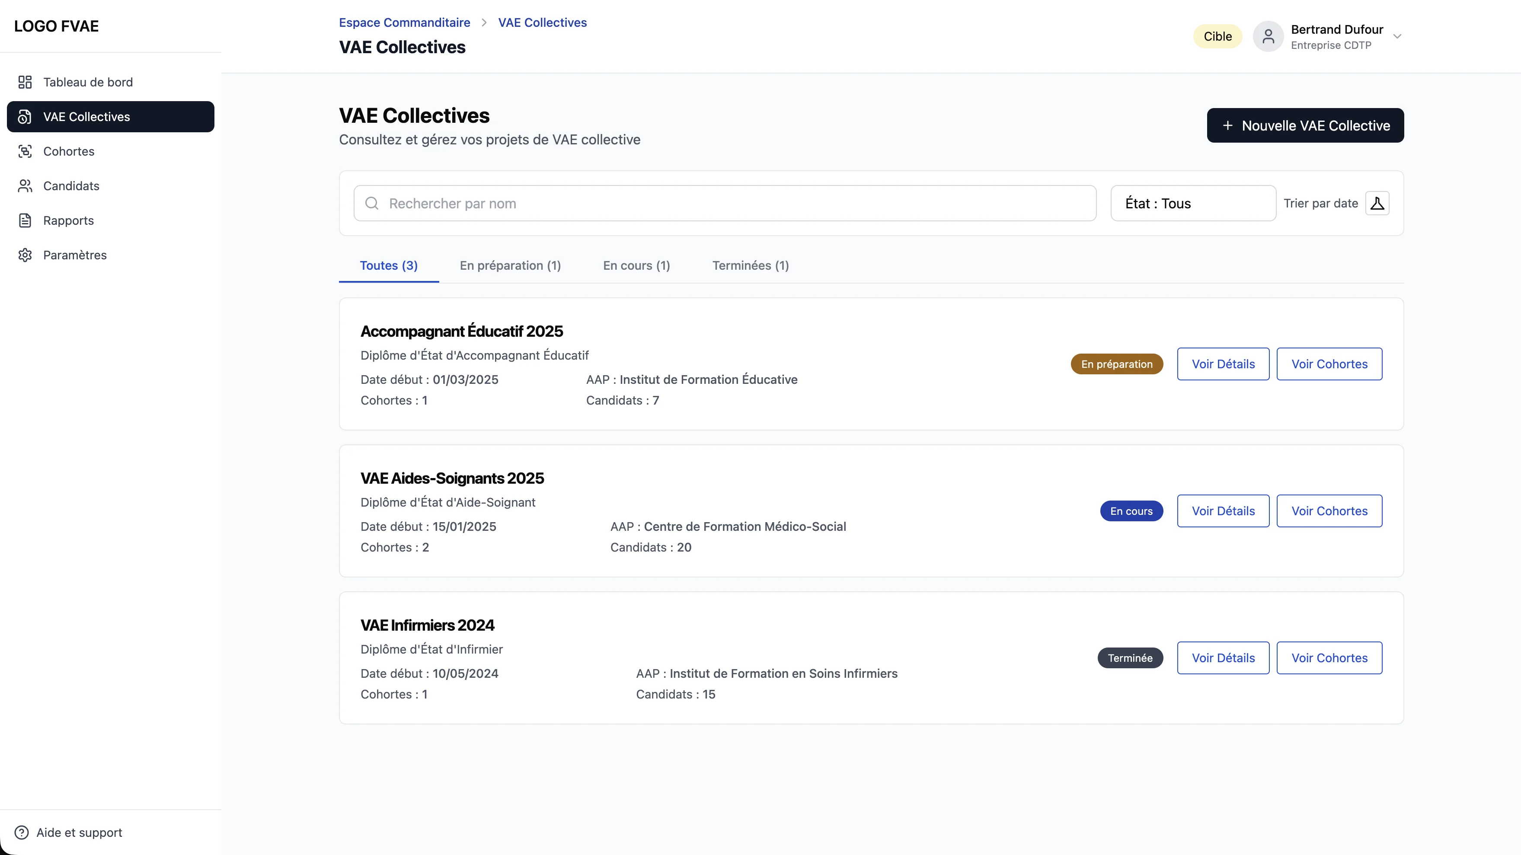
Task: Click the Aide et support help icon
Action: 21,833
